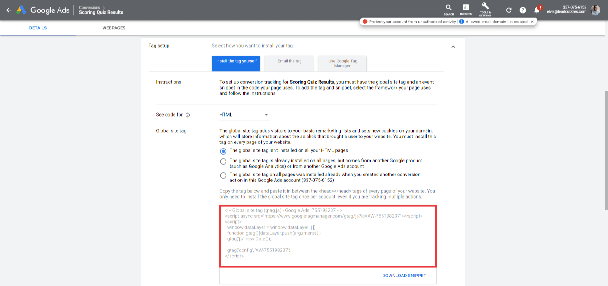Open the HTML code framework dropdown
Image resolution: width=608 pixels, height=286 pixels.
point(244,115)
